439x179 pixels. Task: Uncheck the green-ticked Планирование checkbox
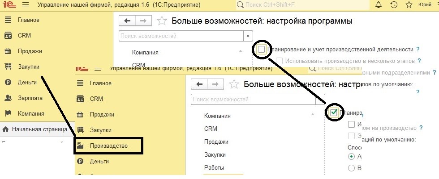[x=333, y=112]
